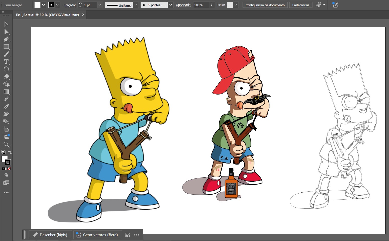The height and width of the screenshot is (241, 389).
Task: Select the Type tool
Action: pos(6,62)
